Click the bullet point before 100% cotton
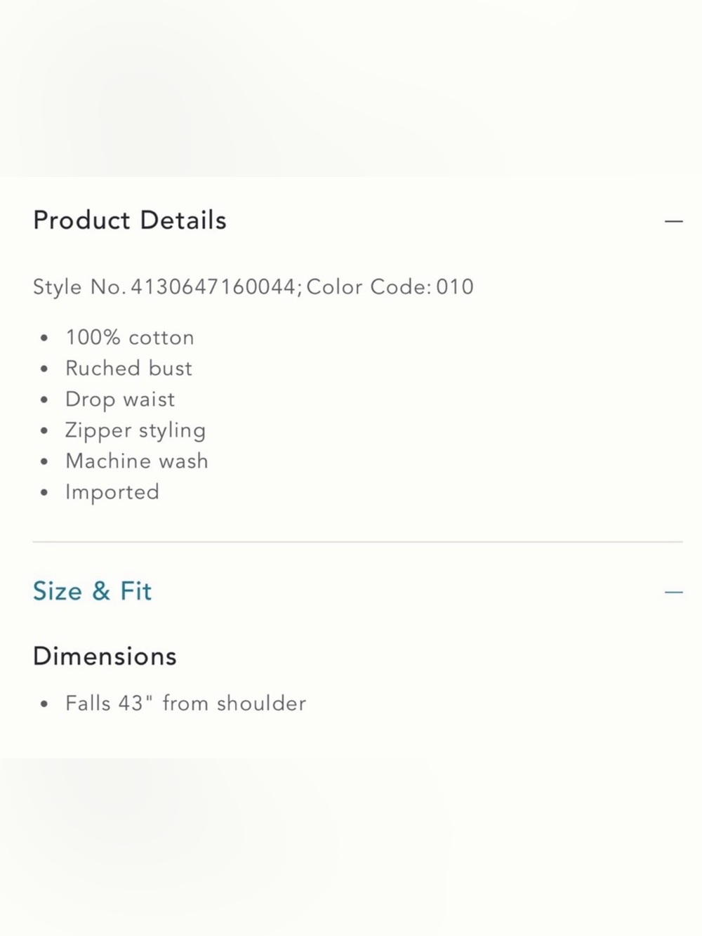The height and width of the screenshot is (936, 702). (x=44, y=338)
